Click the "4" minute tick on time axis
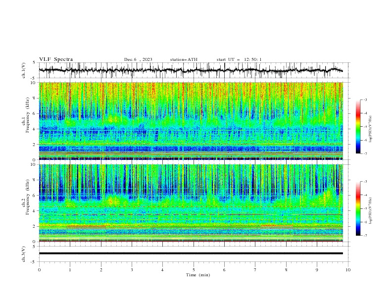This screenshot has height=303, width=392. [x=162, y=270]
